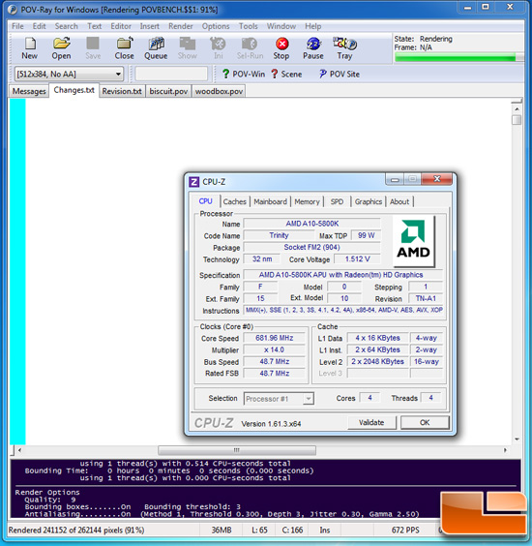This screenshot has width=532, height=546.
Task: Expand the Processor #1 selection dropdown
Action: tap(308, 399)
